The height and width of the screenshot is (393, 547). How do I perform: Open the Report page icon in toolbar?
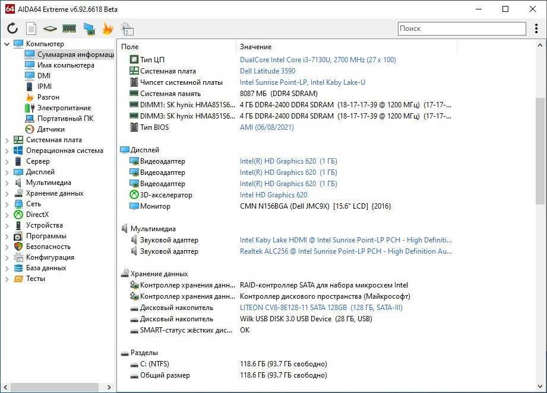tap(31, 28)
